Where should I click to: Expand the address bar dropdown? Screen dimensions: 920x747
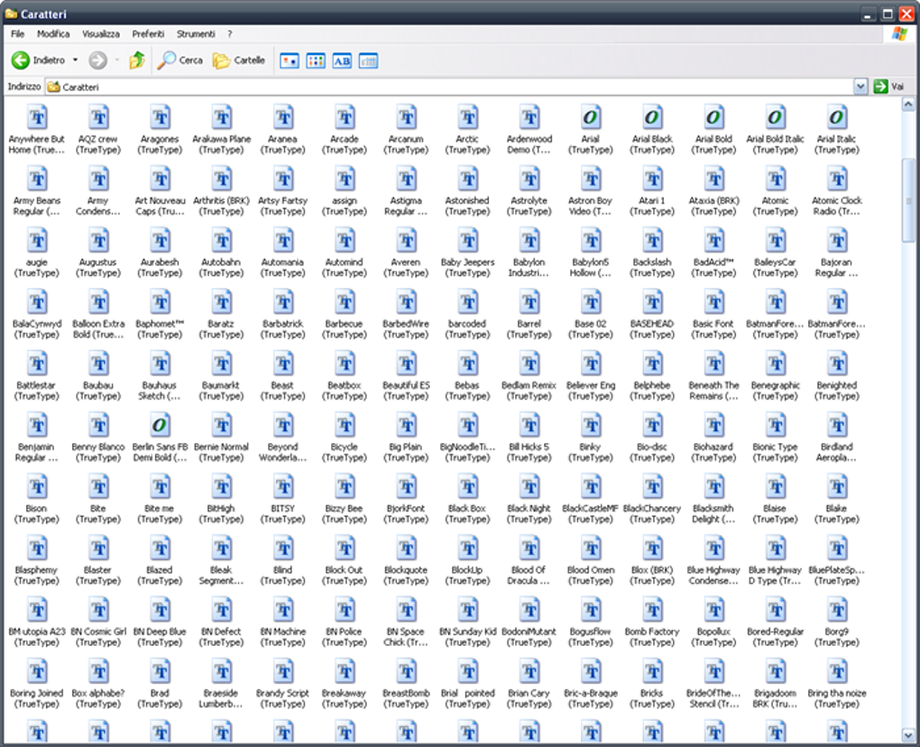(860, 87)
